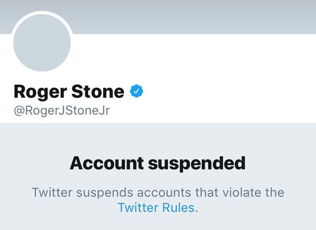Click the blue verified checkmark badge
316x230 pixels.
(x=136, y=92)
